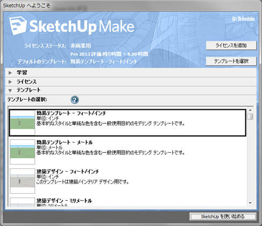Image resolution: width=262 pixels, height=226 pixels.
Task: Collapse the テンプレート section triangle
Action: click(x=10, y=90)
